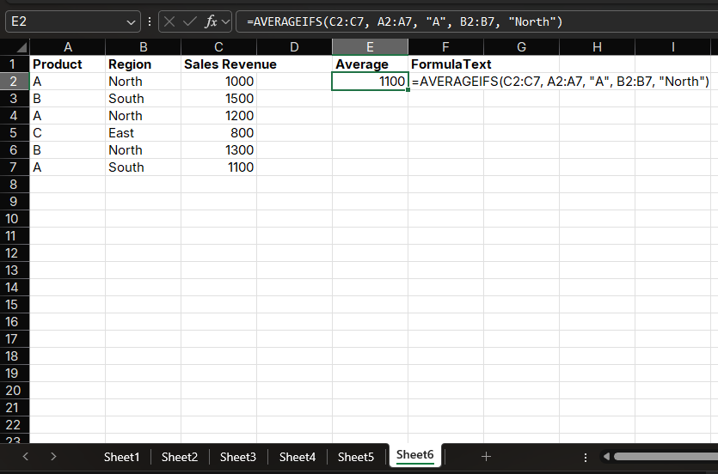Select the active Sheet6 tab
This screenshot has height=474, width=718.
click(x=414, y=455)
